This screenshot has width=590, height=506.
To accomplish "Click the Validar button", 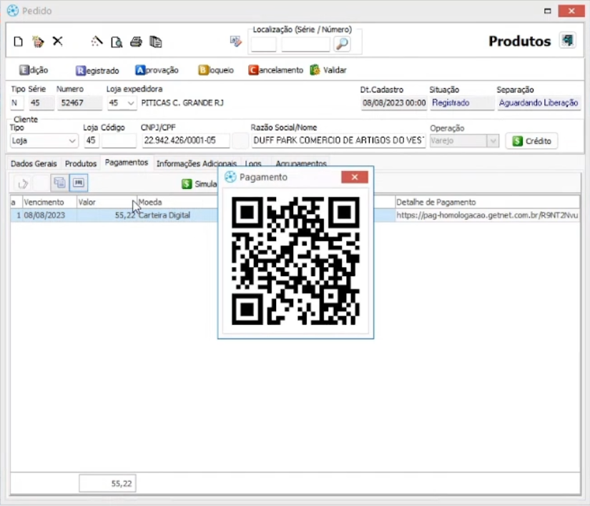I will (x=328, y=70).
